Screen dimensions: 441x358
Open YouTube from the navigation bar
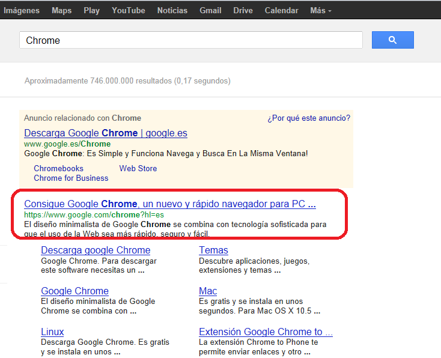128,10
